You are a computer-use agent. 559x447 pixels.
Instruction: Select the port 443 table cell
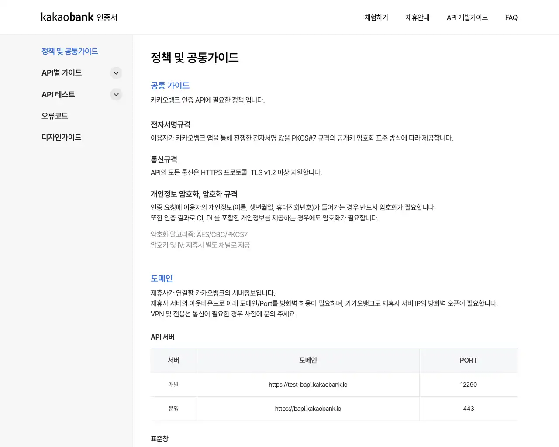(x=468, y=409)
